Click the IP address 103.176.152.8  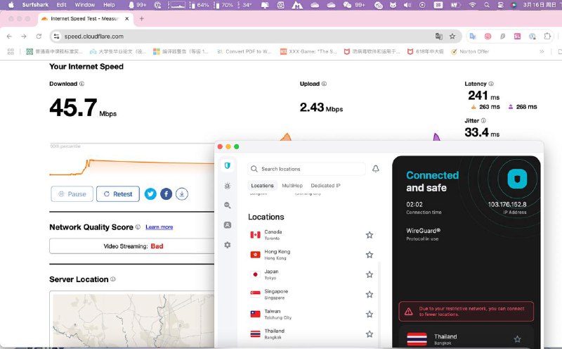pos(507,204)
